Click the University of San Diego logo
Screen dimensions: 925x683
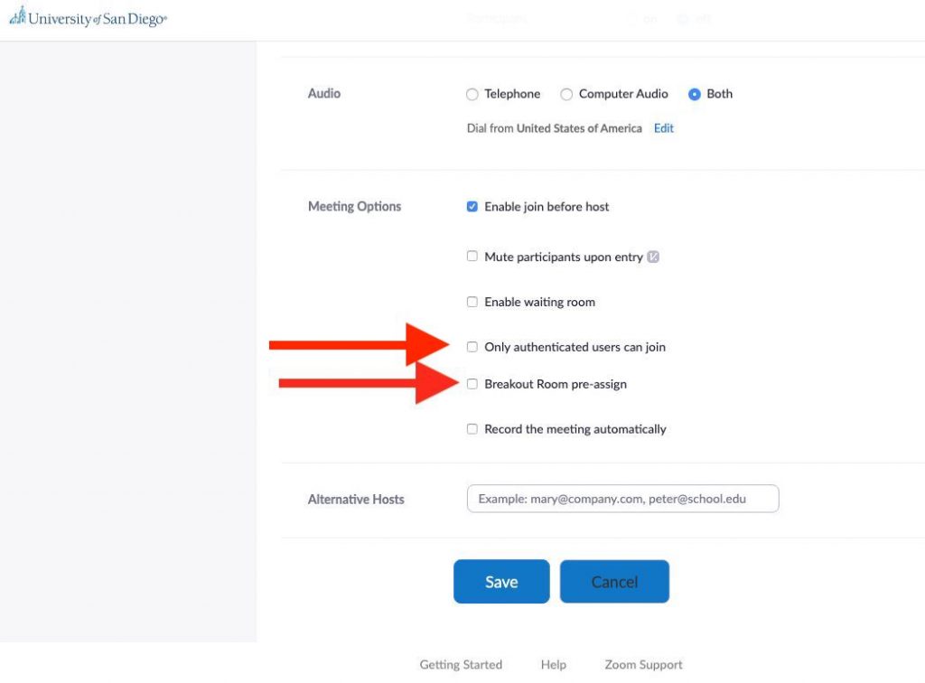pyautogui.click(x=89, y=17)
